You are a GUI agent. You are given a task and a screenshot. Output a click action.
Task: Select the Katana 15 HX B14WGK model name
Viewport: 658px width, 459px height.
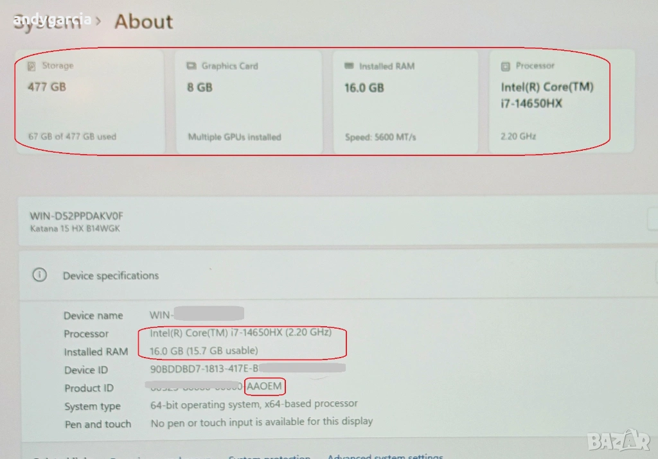[x=75, y=229]
